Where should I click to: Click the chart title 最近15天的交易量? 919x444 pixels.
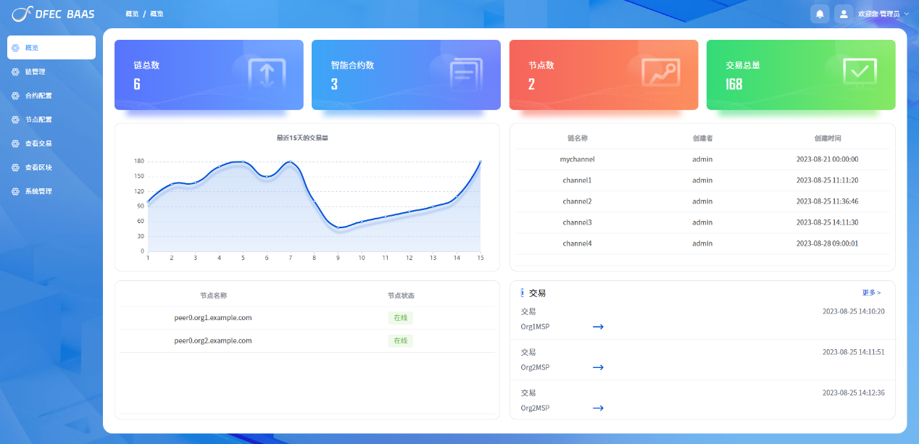point(302,138)
